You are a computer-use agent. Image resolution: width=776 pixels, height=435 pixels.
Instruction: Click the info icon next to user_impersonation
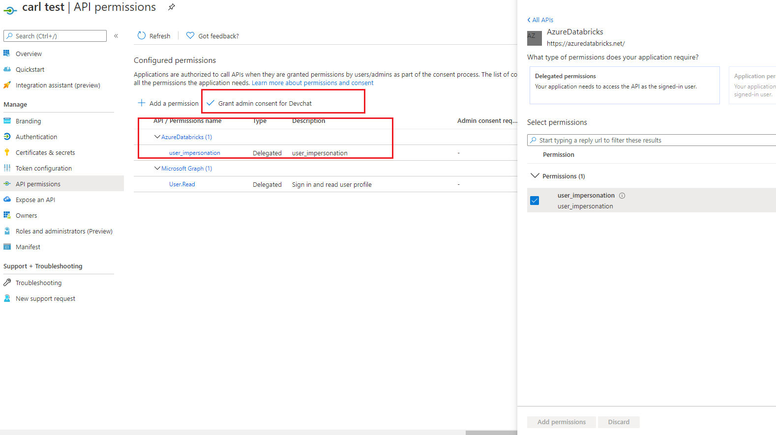point(622,196)
